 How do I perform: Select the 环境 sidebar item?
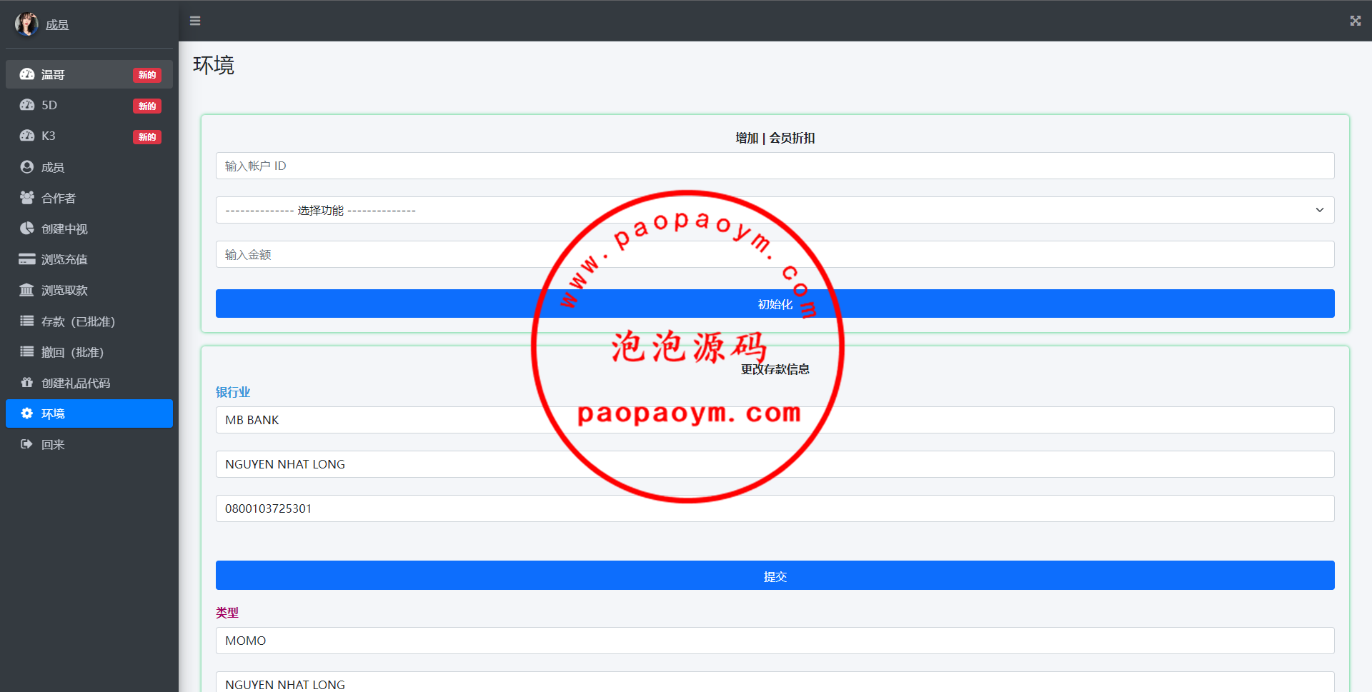(89, 413)
